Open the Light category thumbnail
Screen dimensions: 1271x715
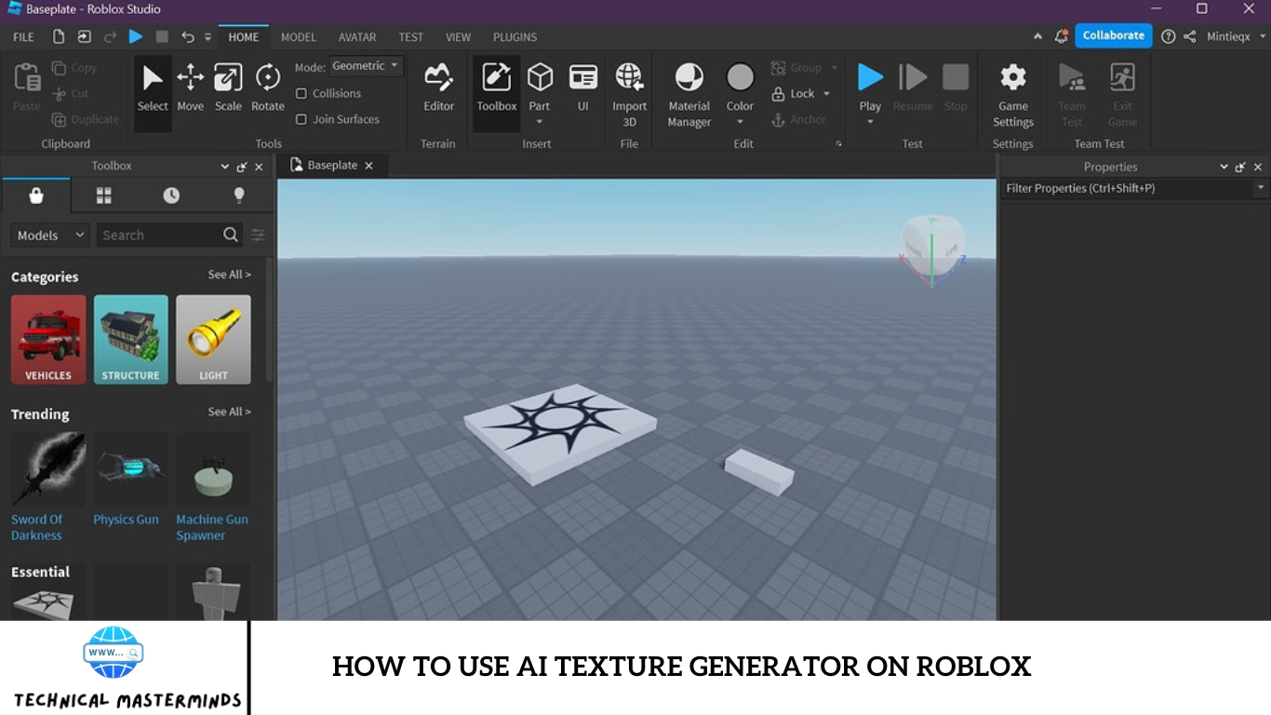(x=213, y=340)
